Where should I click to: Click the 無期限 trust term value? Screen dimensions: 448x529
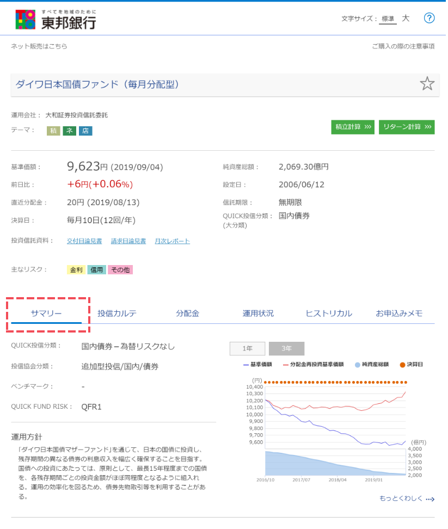tap(291, 202)
